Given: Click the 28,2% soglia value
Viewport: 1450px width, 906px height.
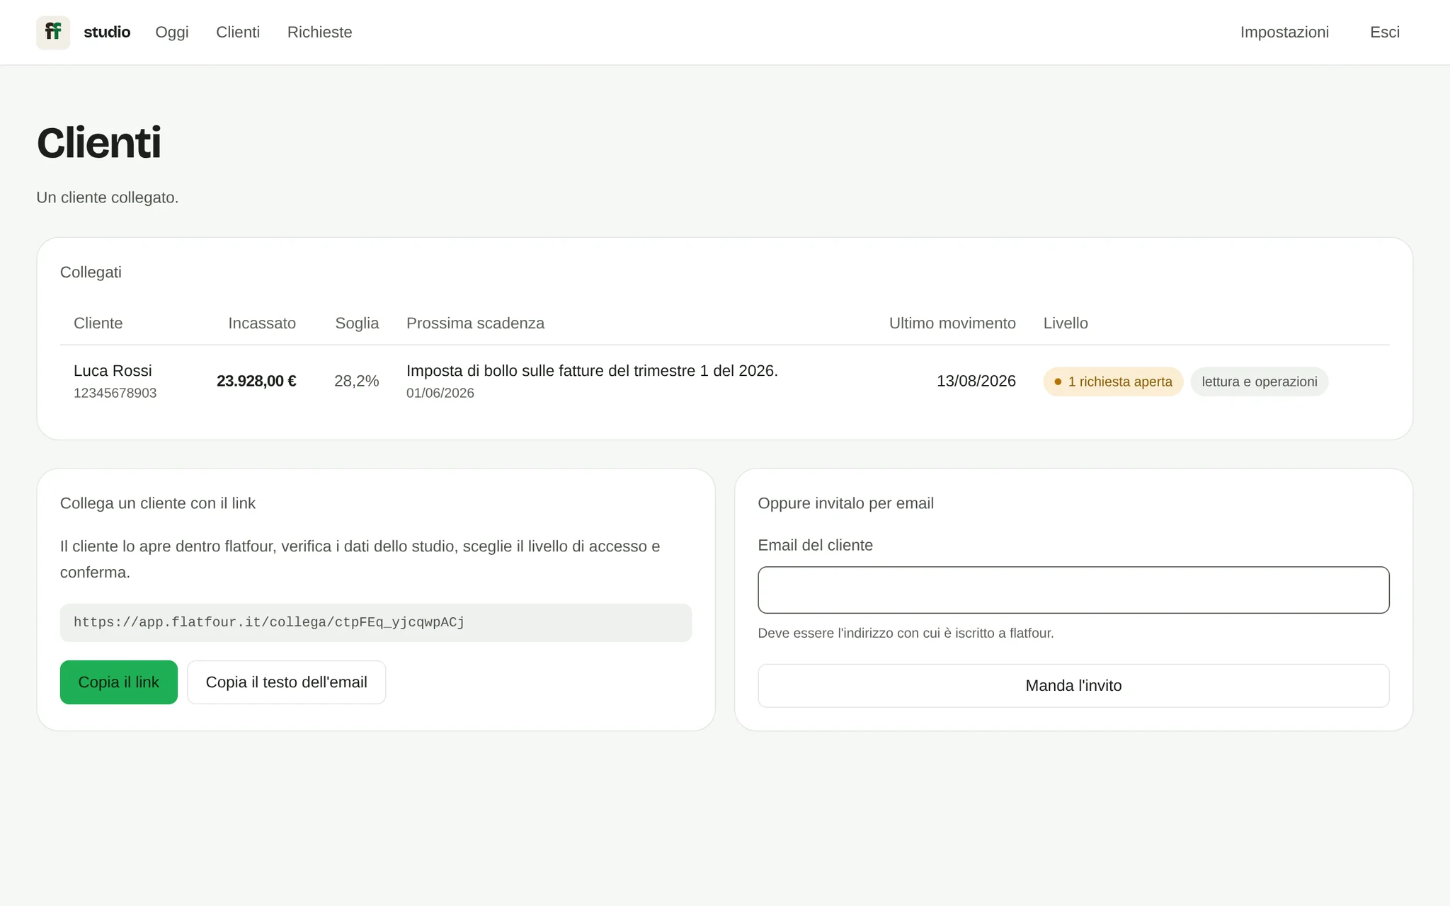Looking at the screenshot, I should [x=357, y=381].
